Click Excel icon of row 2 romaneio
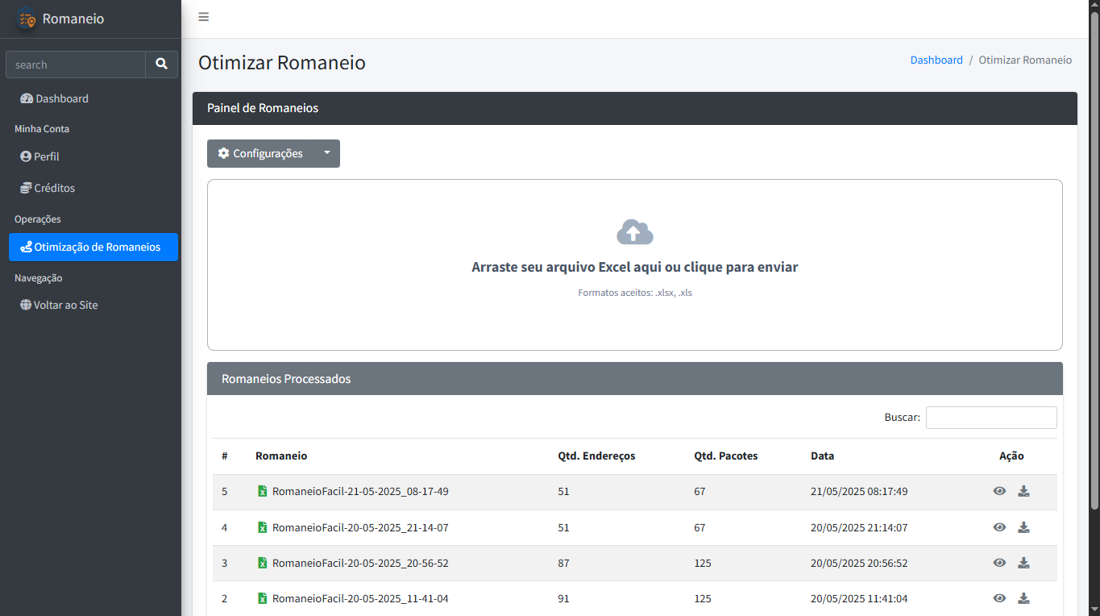 262,598
